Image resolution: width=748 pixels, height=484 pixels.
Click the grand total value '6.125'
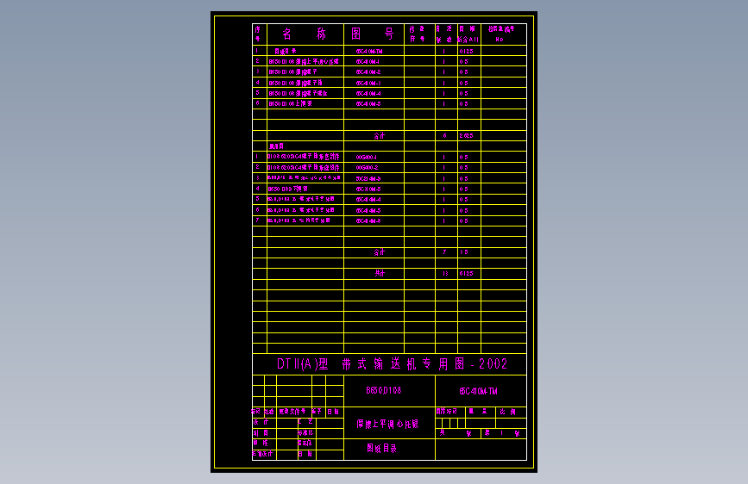coord(466,274)
